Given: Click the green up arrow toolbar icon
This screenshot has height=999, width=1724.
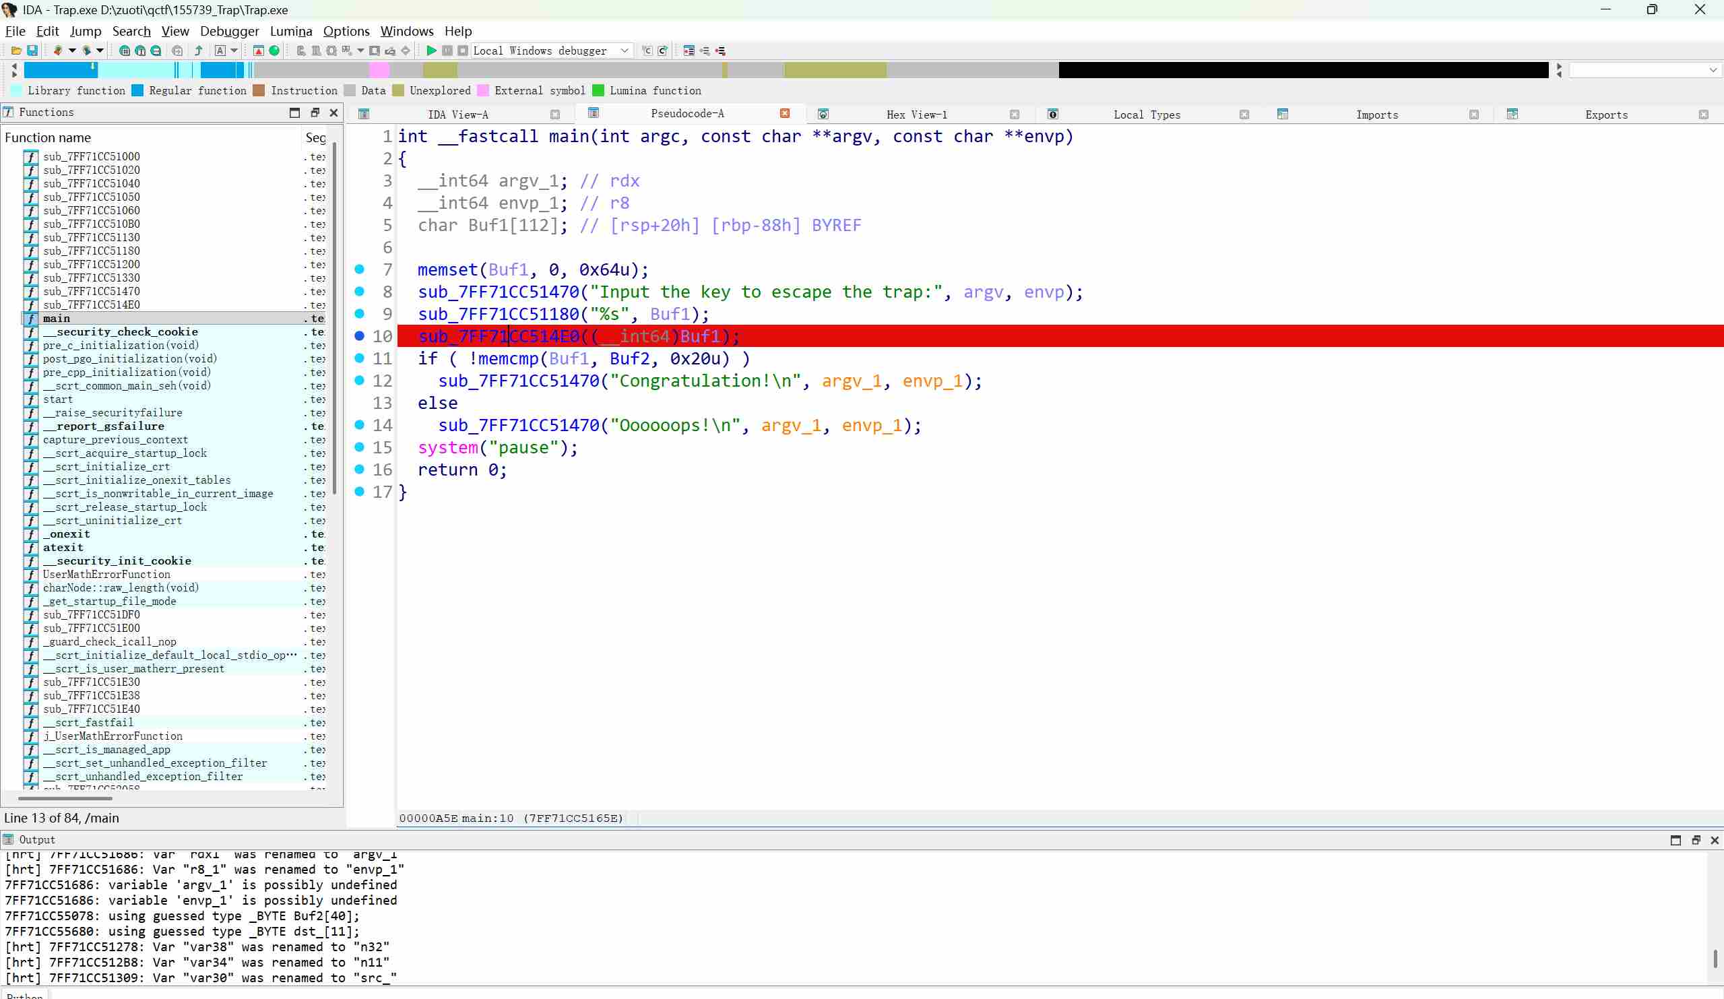Looking at the screenshot, I should (198, 51).
